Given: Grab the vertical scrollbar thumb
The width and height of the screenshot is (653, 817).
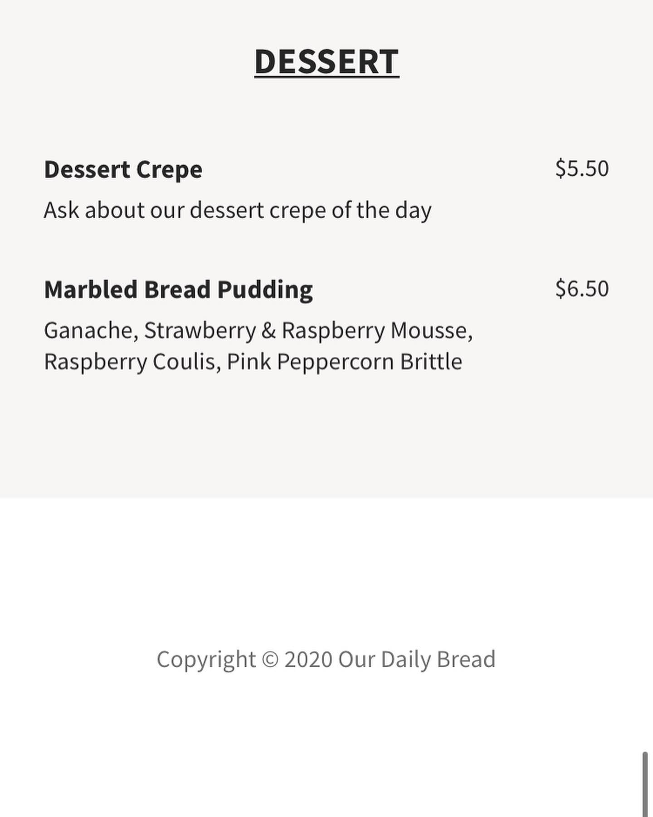Looking at the screenshot, I should coord(645,784).
